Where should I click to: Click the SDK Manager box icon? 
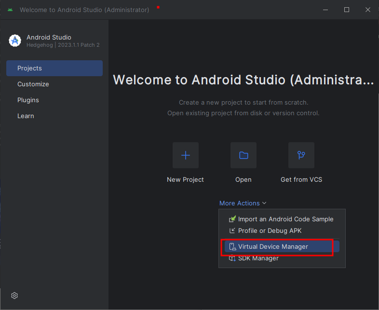click(232, 258)
